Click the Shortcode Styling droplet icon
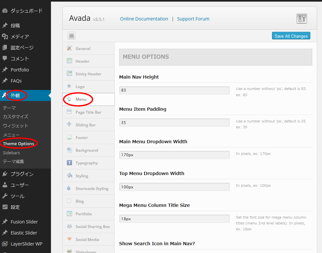 click(69, 188)
